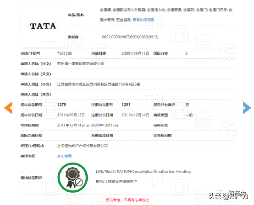
Task: Click the 申请人名称（英文） label
Action: tap(36, 74)
